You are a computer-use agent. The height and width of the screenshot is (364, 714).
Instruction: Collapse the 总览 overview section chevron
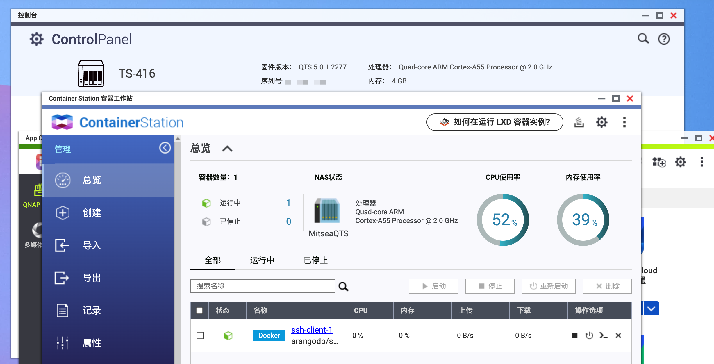pos(227,149)
